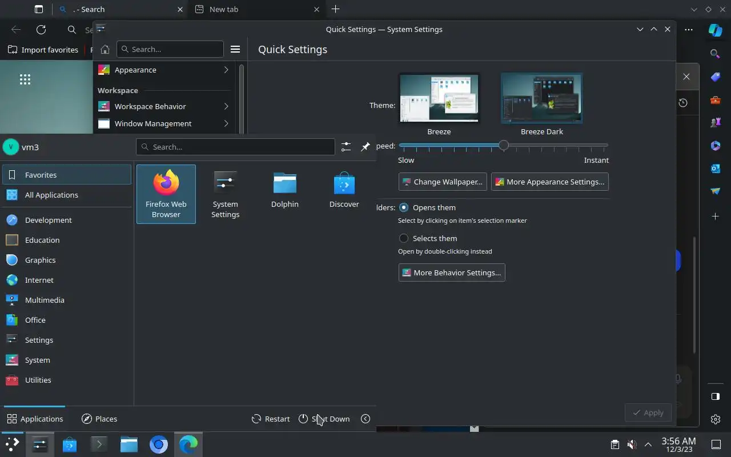This screenshot has height=457, width=731.
Task: Open Shopping tag in Edge sidebar
Action: click(716, 77)
